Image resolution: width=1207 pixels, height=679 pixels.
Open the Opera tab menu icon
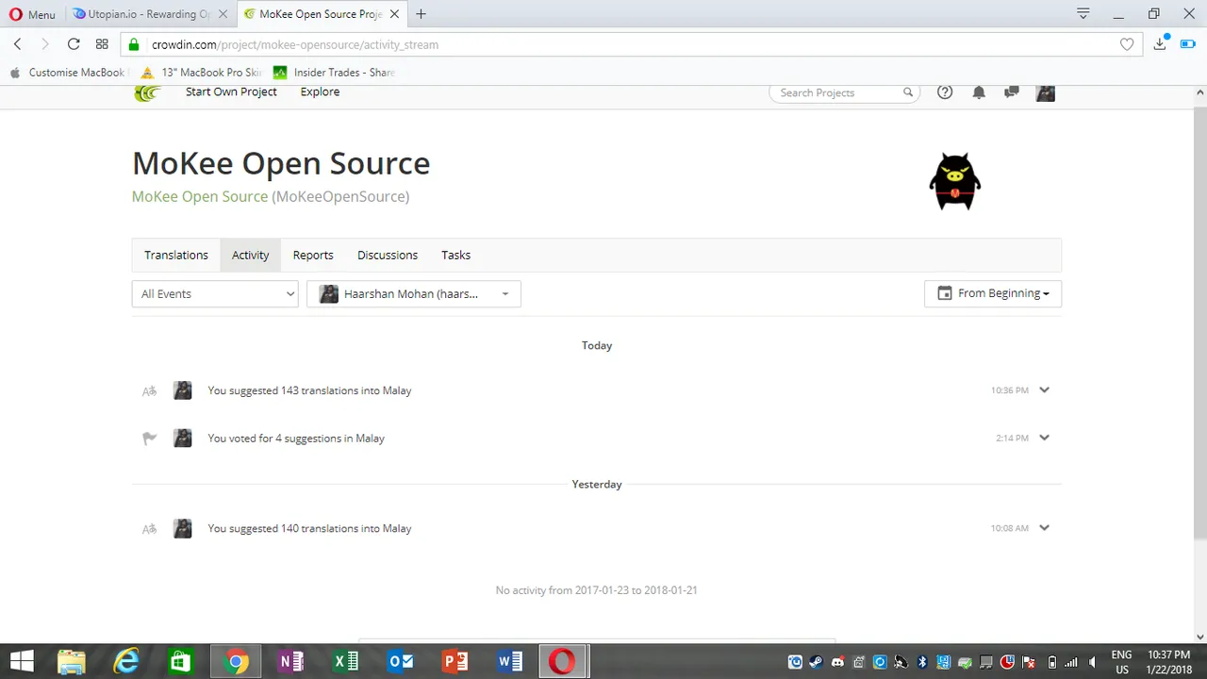tap(1083, 13)
